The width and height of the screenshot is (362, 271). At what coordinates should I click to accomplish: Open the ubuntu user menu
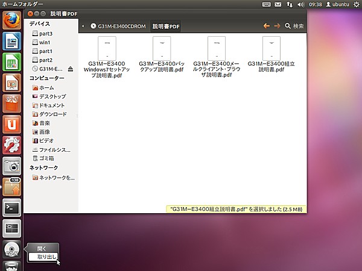click(337, 4)
